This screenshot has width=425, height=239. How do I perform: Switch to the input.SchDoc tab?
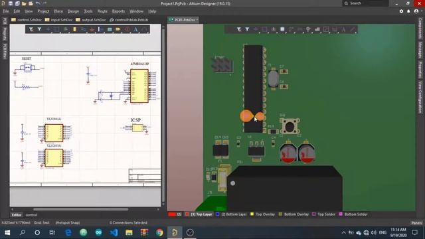(x=58, y=20)
